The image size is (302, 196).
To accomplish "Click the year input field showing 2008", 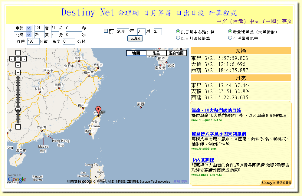I will 123,31.
